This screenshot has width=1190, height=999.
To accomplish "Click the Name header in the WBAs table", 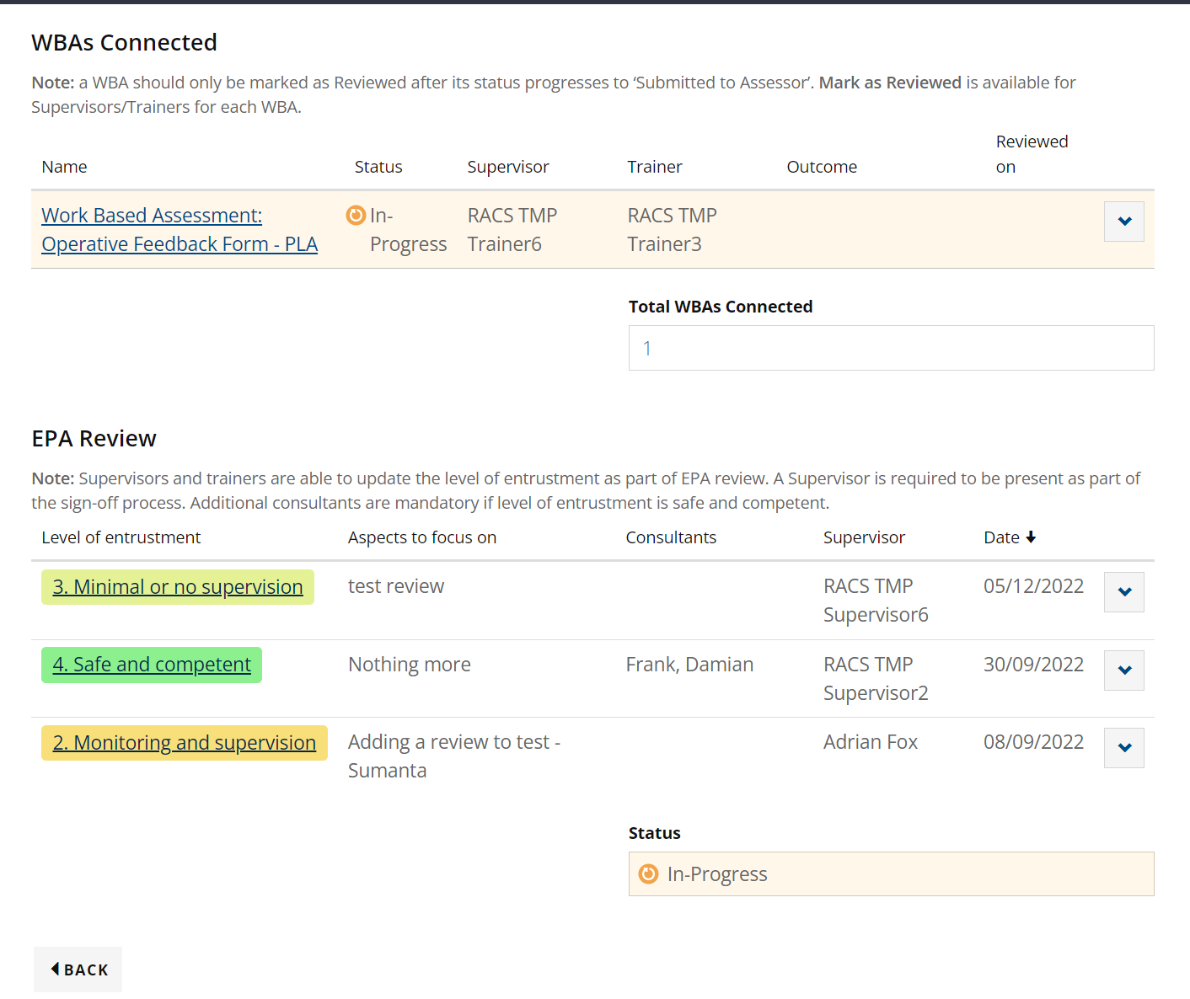I will point(64,167).
